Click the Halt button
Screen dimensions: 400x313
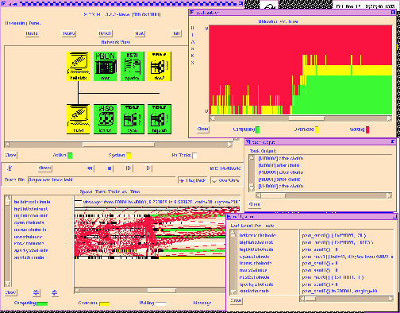pyautogui.click(x=176, y=33)
